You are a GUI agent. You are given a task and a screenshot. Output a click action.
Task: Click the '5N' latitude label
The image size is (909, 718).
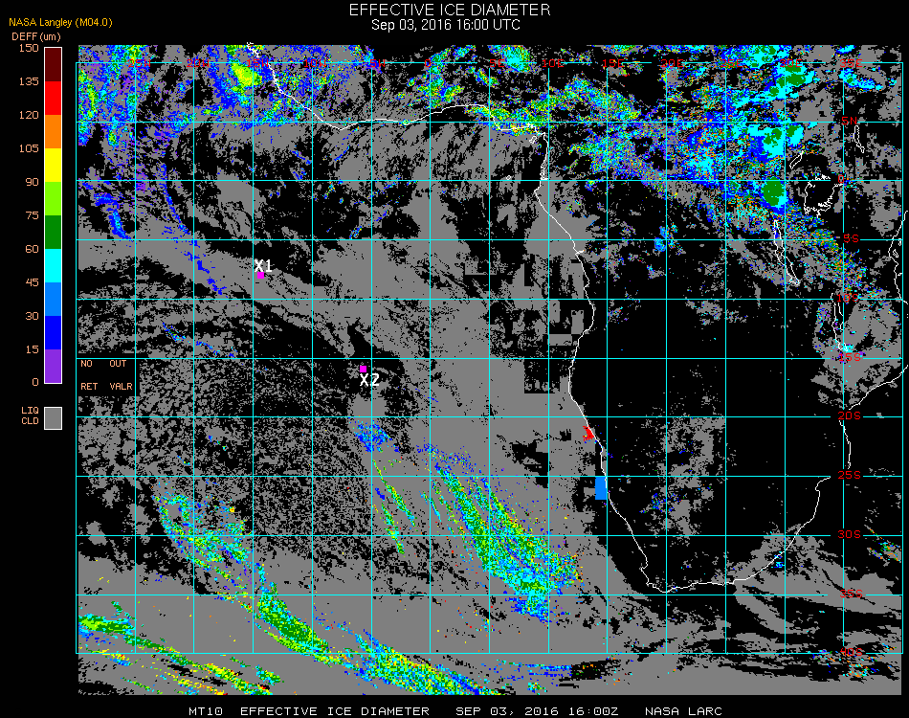pyautogui.click(x=850, y=121)
